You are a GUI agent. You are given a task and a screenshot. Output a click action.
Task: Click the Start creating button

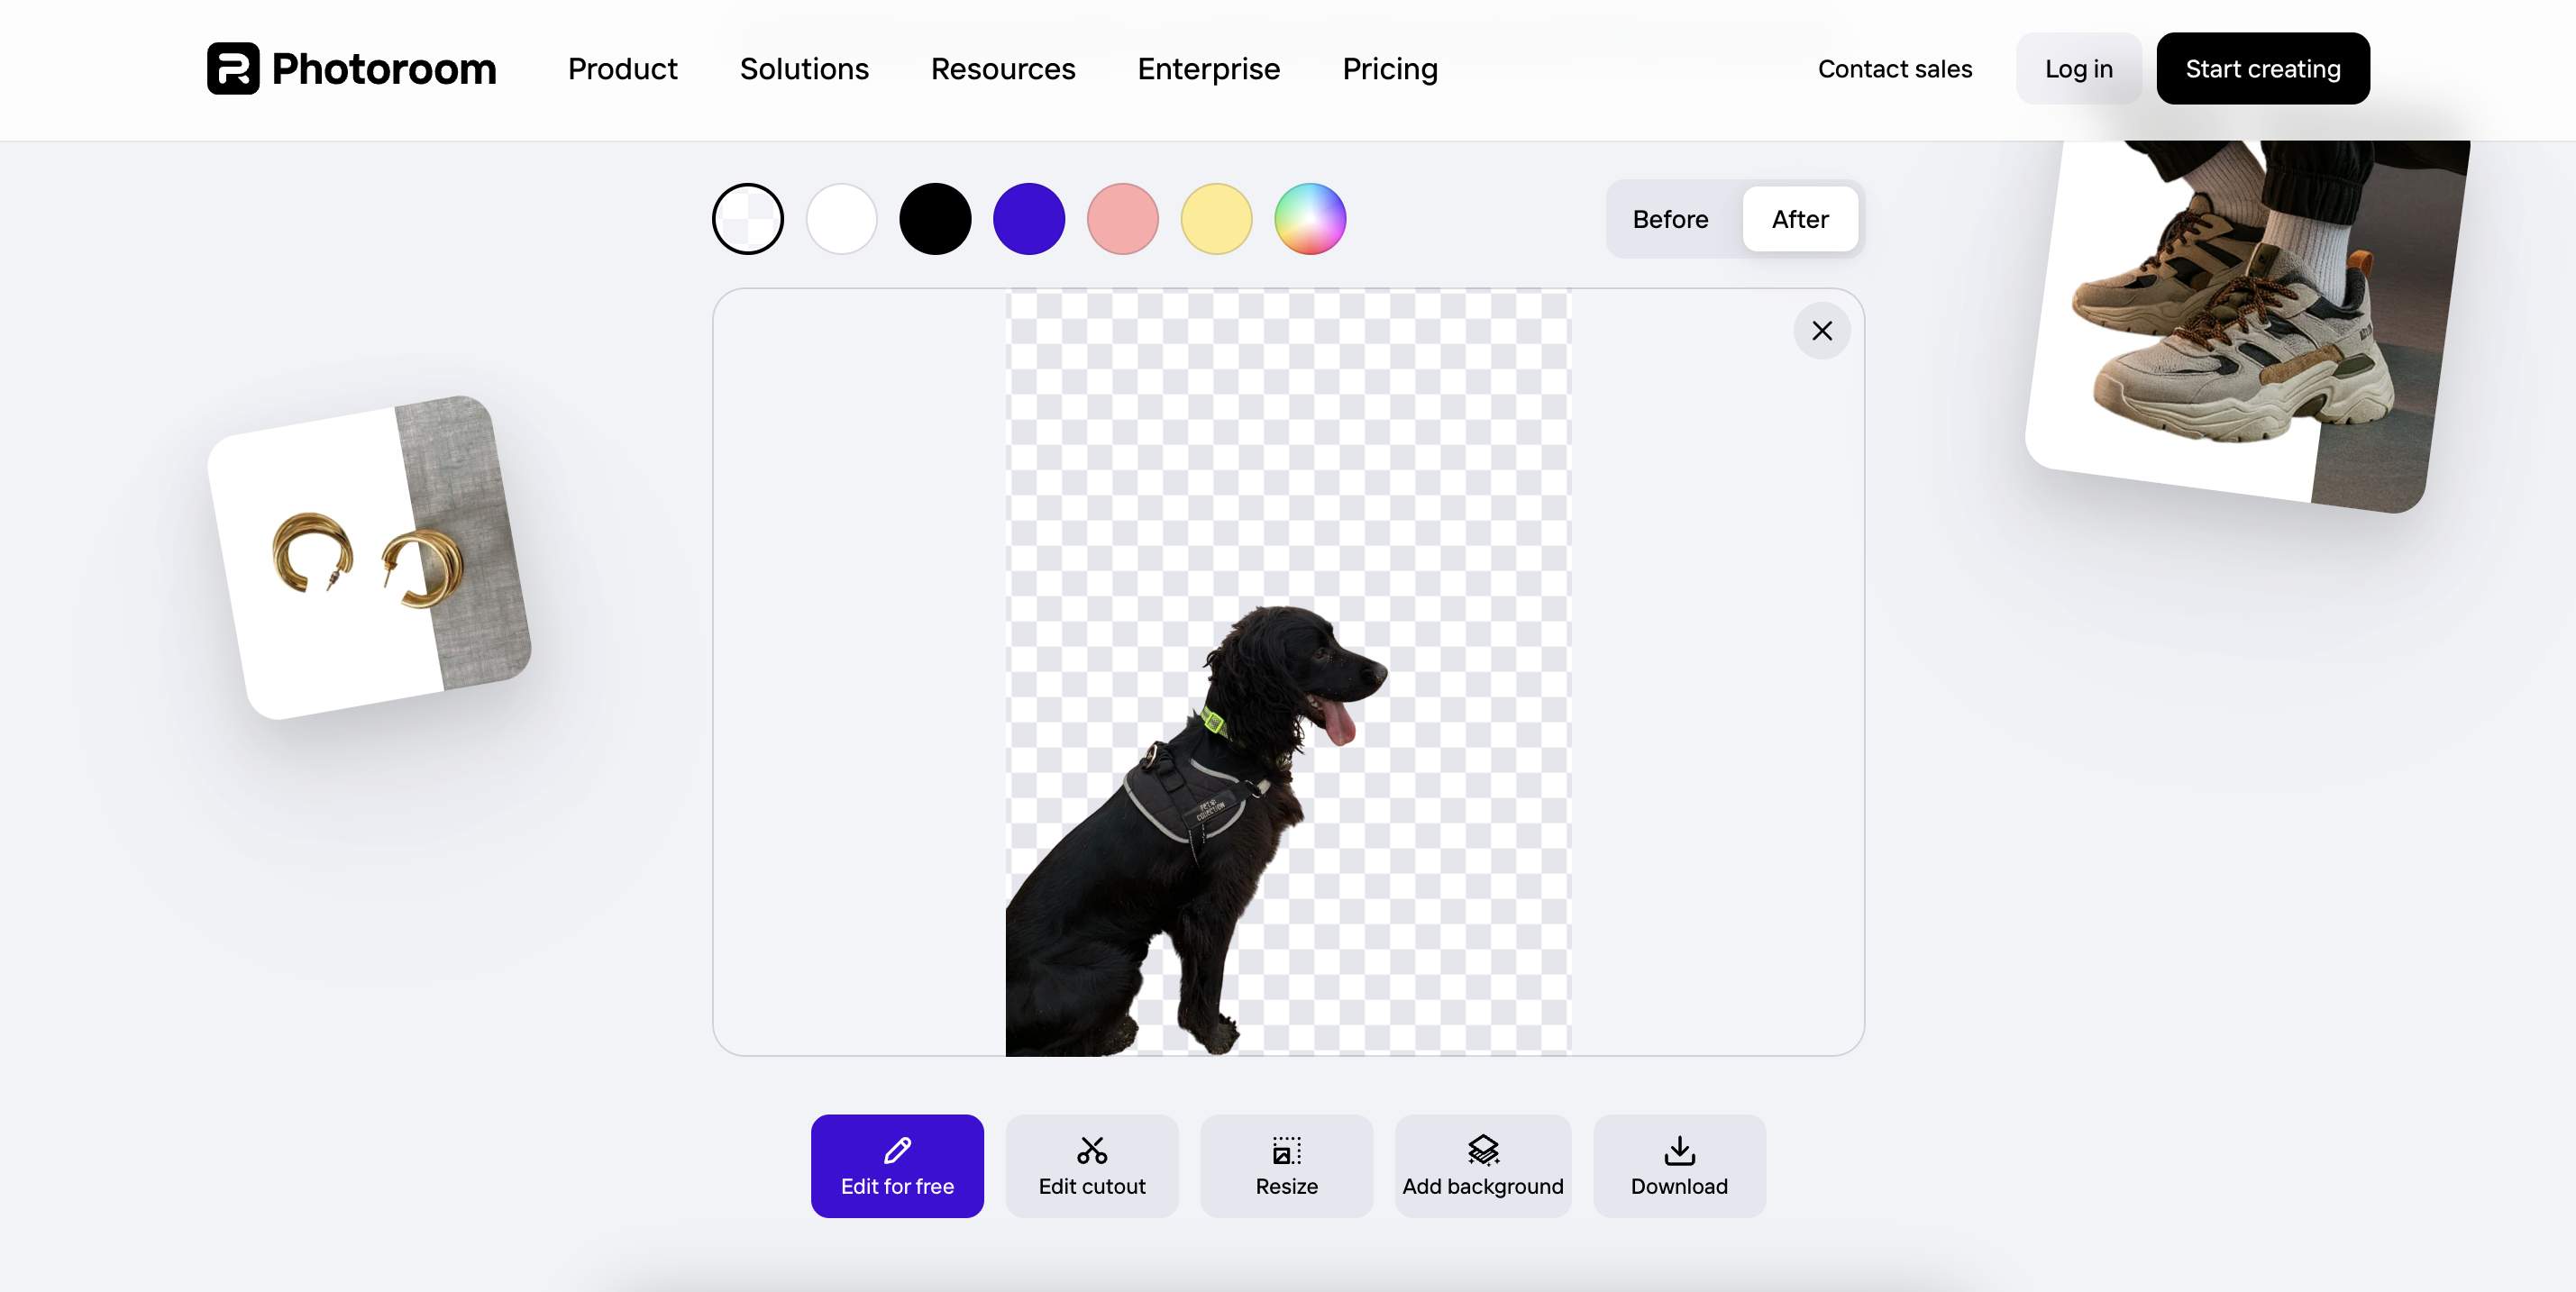click(x=2262, y=69)
